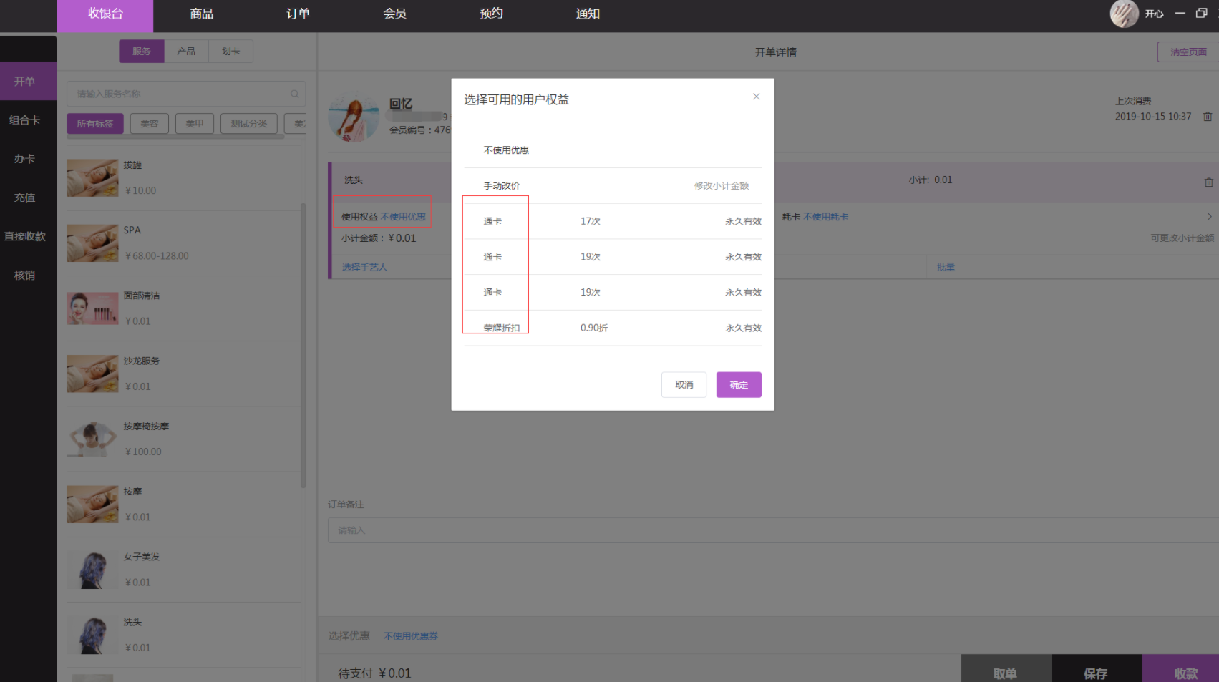Screen dimensions: 1219x682
Task: Go to the 订单 top tab
Action: coord(298,14)
